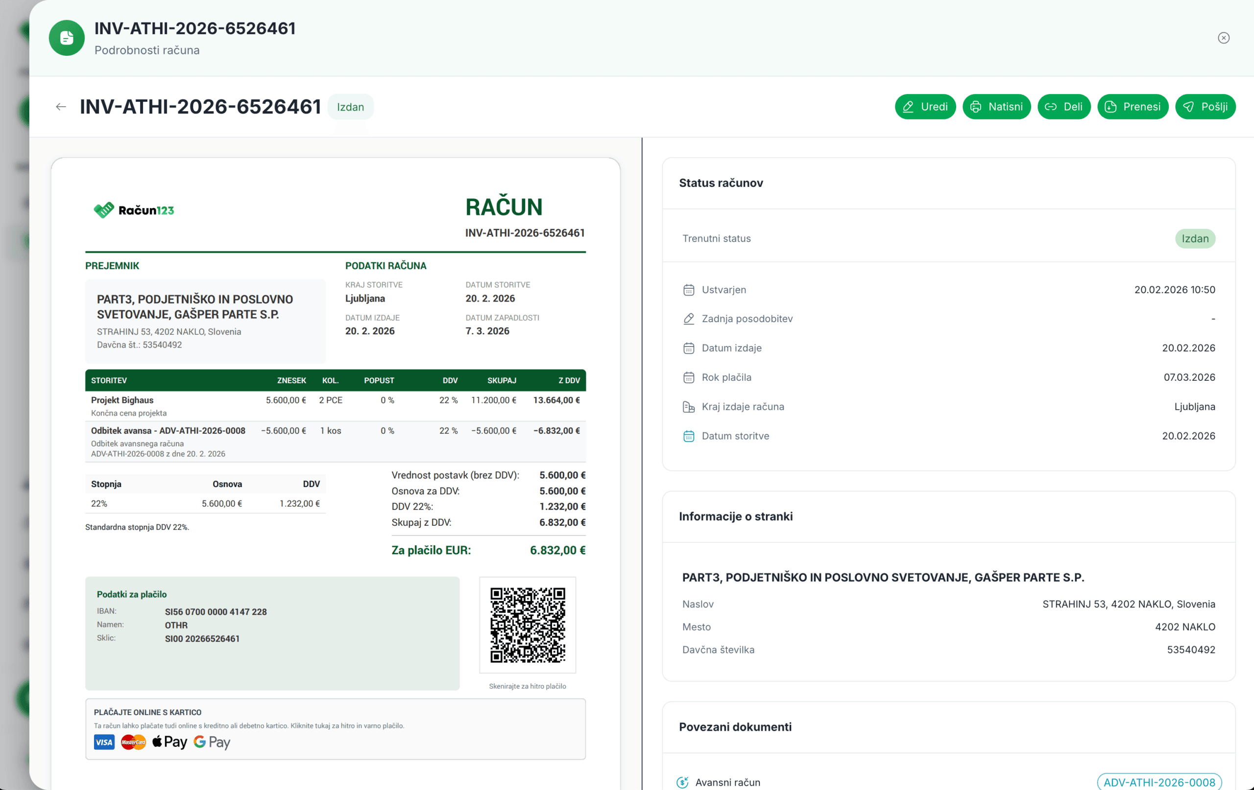Click the Avansni račun icon under Povezani dokumenti

[682, 782]
